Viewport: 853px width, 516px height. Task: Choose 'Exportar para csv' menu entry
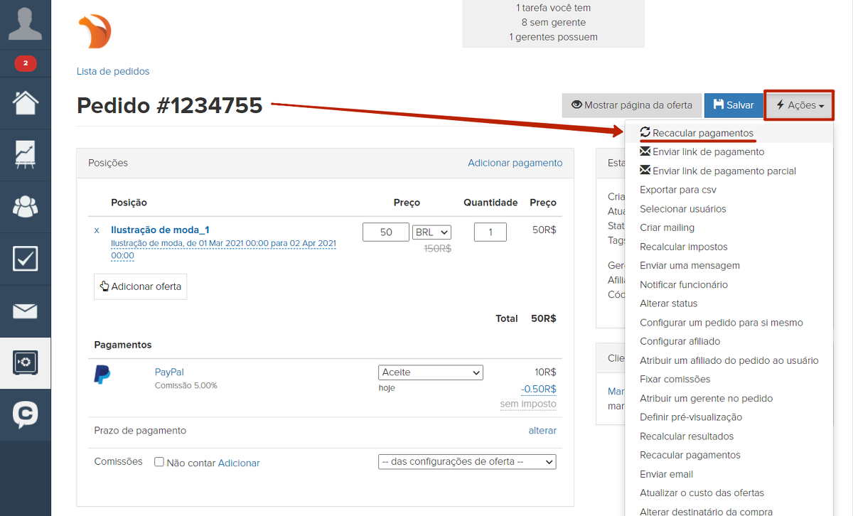click(x=677, y=190)
